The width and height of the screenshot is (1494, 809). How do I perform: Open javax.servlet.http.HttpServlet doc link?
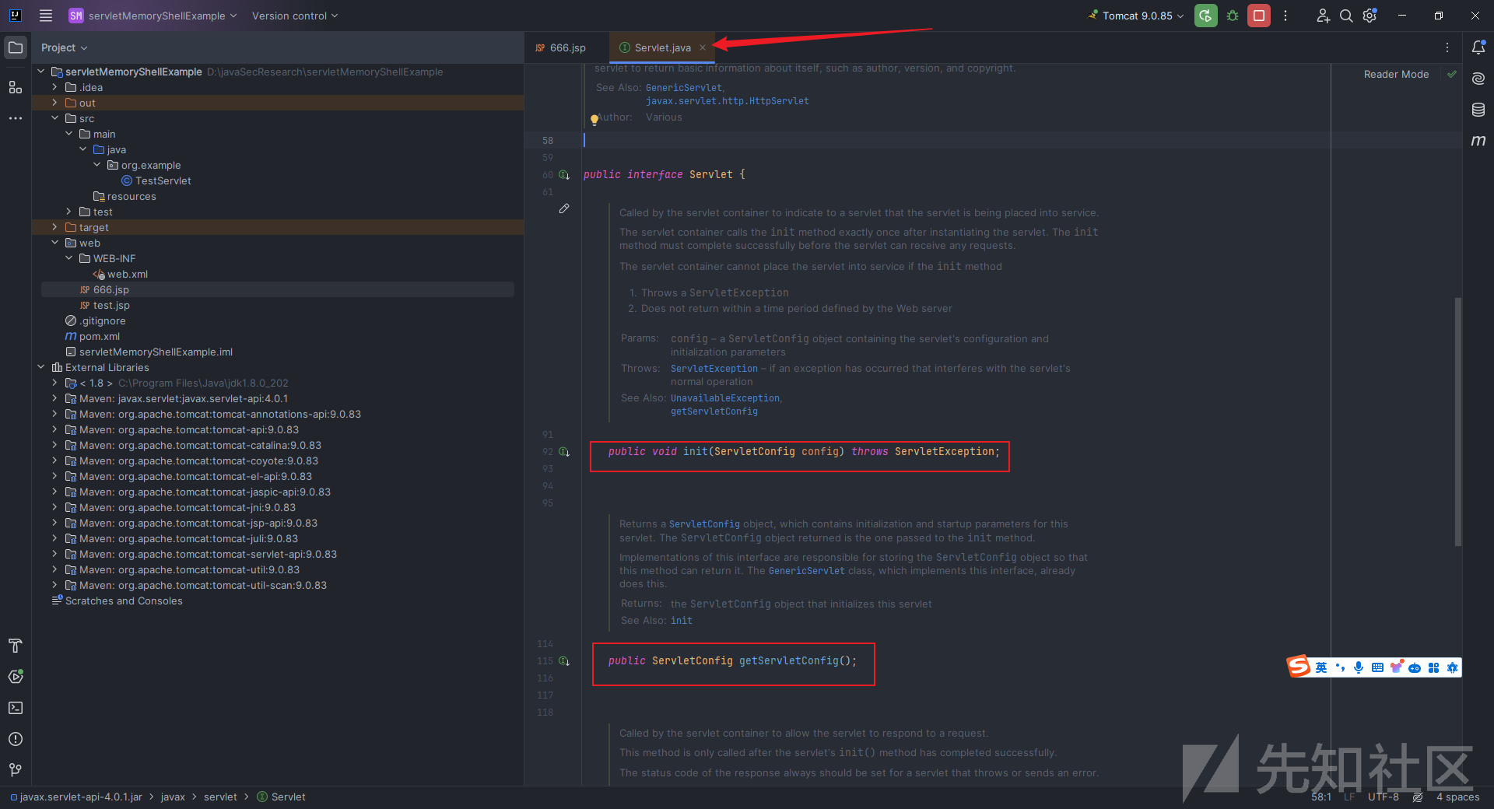pyautogui.click(x=728, y=101)
